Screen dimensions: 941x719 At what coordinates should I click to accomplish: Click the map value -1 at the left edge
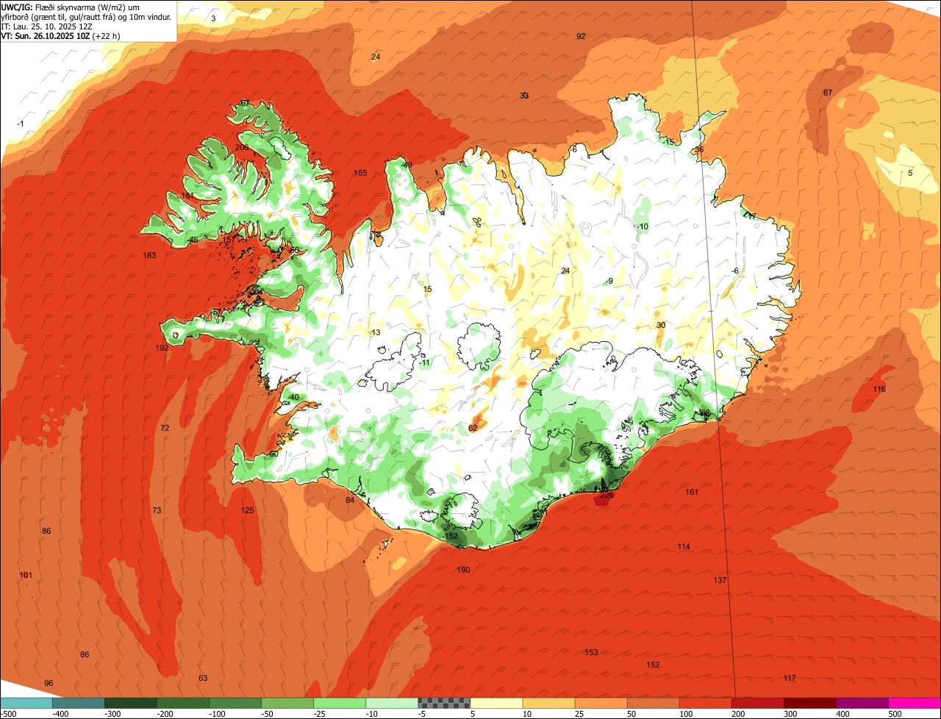[21, 124]
